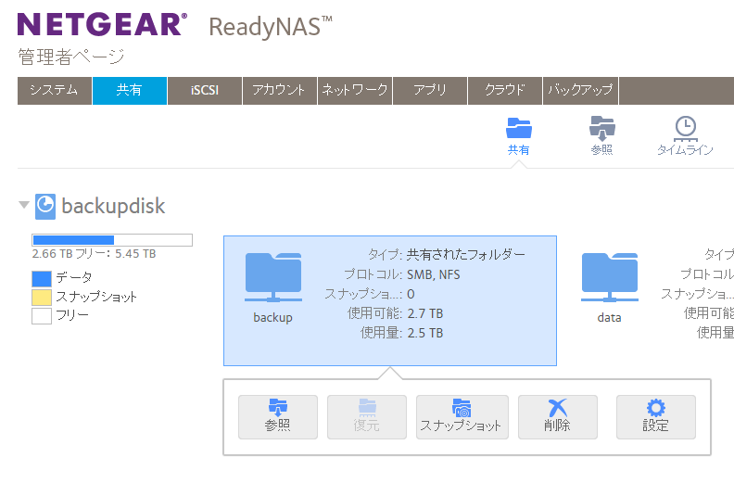Click the "SMB, NFS" protocol value
Viewport: 734px width, 483px height.
434,274
